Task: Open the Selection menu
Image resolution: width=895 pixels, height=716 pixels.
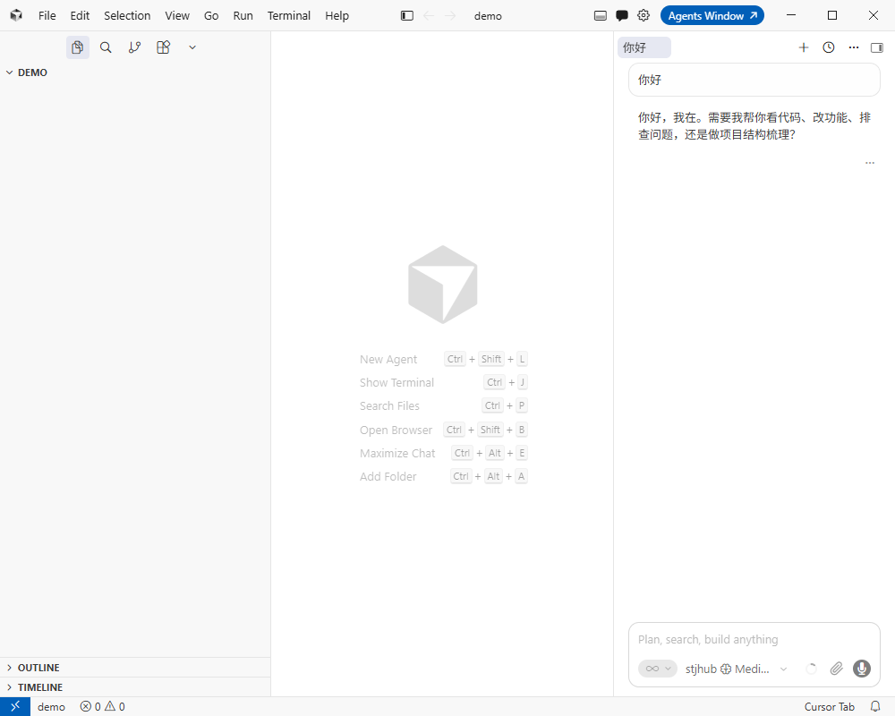Action: (x=127, y=15)
